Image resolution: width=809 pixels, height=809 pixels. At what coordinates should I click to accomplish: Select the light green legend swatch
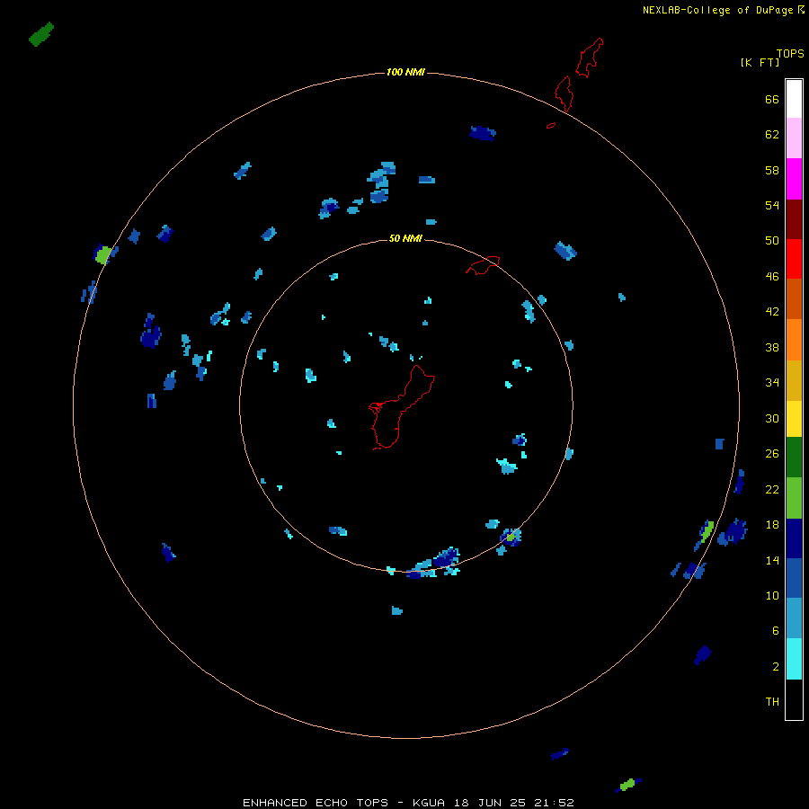(x=794, y=498)
